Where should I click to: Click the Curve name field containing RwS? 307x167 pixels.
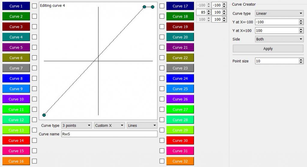109,134
